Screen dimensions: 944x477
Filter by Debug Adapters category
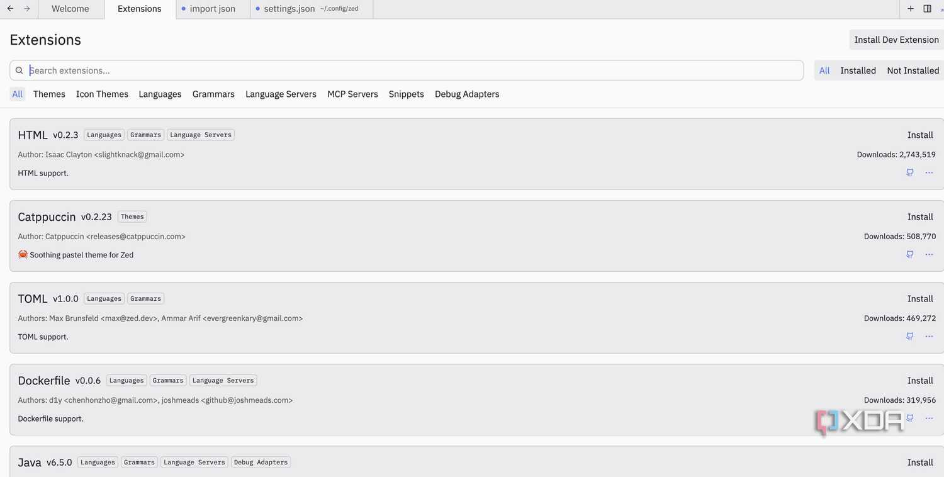click(467, 94)
